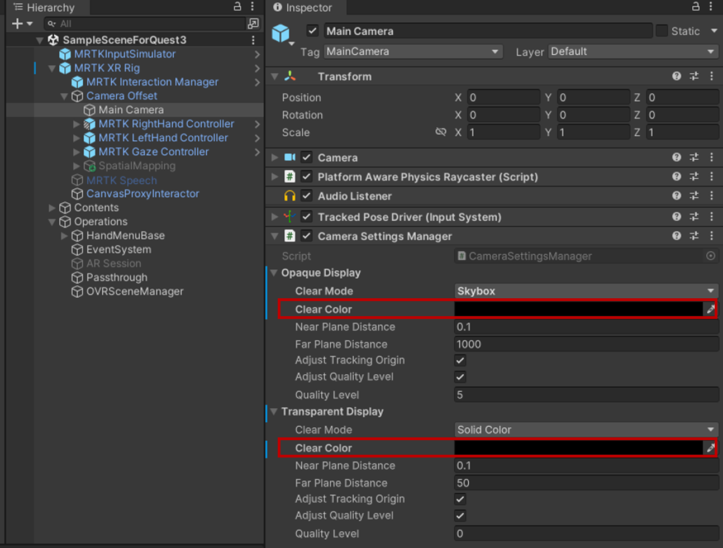
Task: Click the Scale constrain proportions link icon
Action: click(441, 132)
